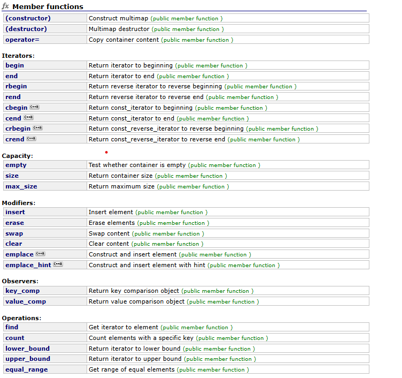Screen dimensions: 402x378
Task: Click the 'Erase elements' description
Action: pyautogui.click(x=112, y=223)
